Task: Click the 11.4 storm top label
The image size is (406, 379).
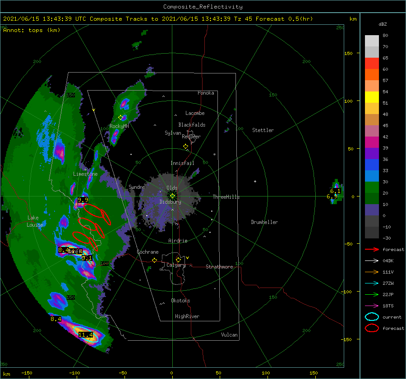Action: (85, 335)
